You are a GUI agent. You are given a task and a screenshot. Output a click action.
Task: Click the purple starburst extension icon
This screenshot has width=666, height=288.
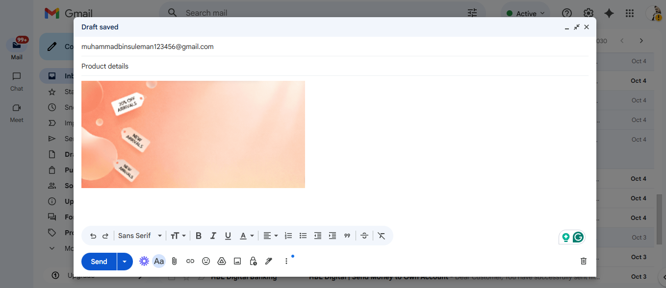coord(144,261)
